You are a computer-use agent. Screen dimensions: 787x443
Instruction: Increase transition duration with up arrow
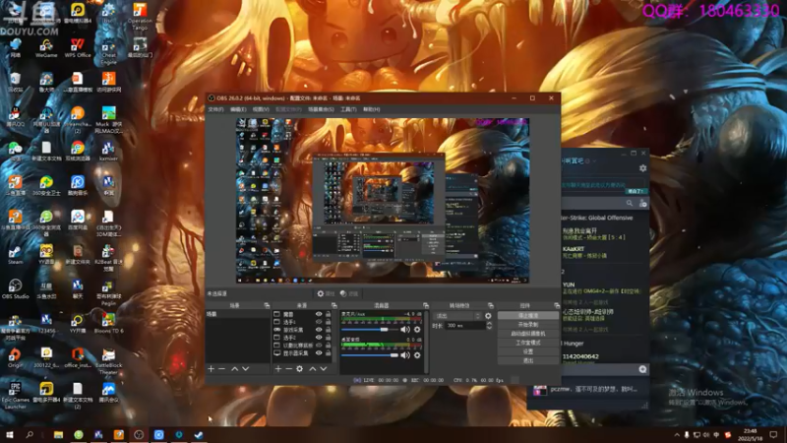(489, 324)
